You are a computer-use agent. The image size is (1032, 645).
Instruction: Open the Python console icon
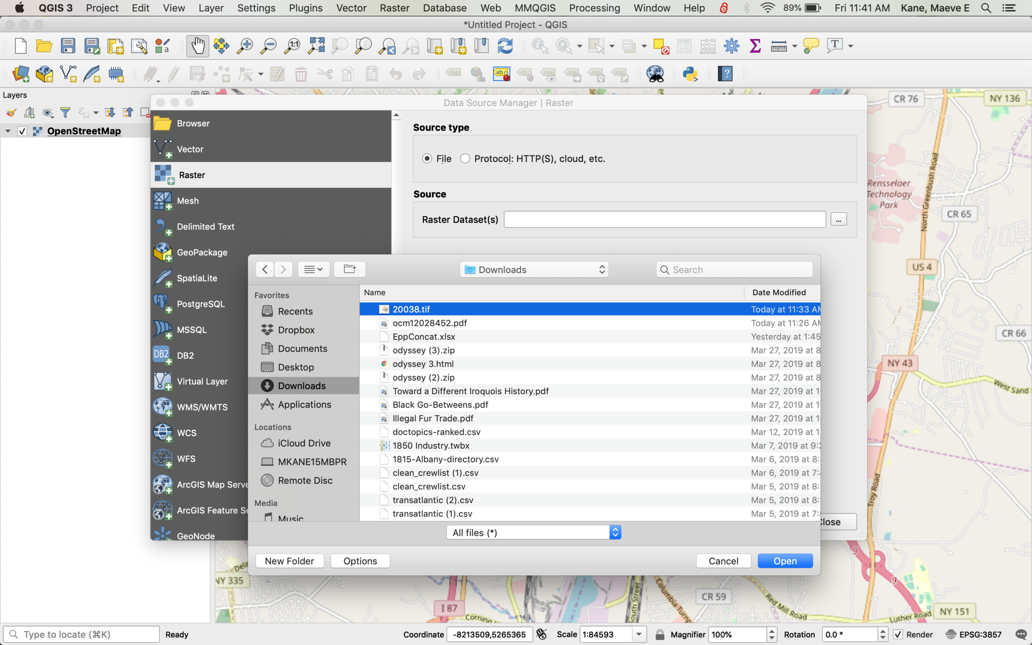(x=690, y=74)
